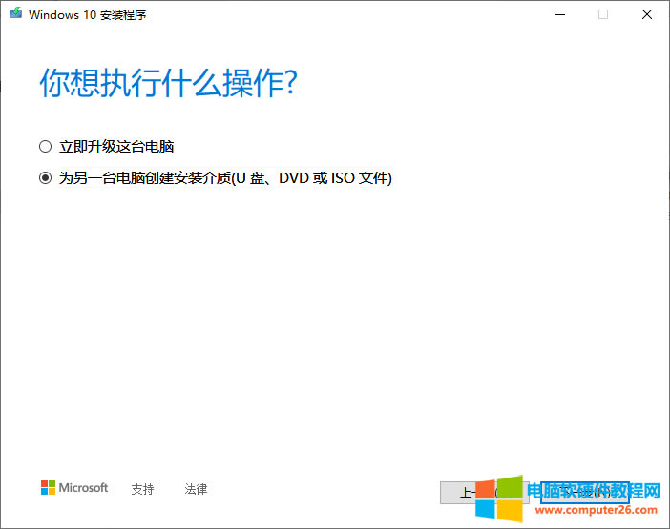
Task: Click the 上一步 back button
Action: [x=484, y=493]
